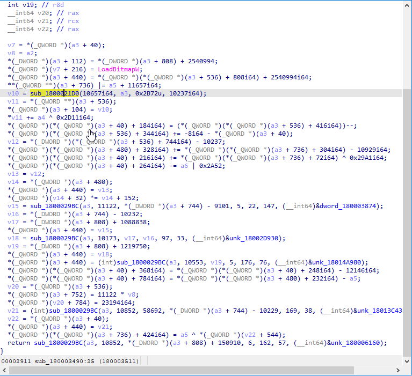Click sub_1800029BC in the v21 assignment
Screen dimensions: 412x376
(x=73, y=311)
